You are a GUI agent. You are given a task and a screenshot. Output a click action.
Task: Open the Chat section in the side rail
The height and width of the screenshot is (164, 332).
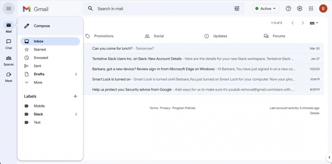tap(9, 44)
